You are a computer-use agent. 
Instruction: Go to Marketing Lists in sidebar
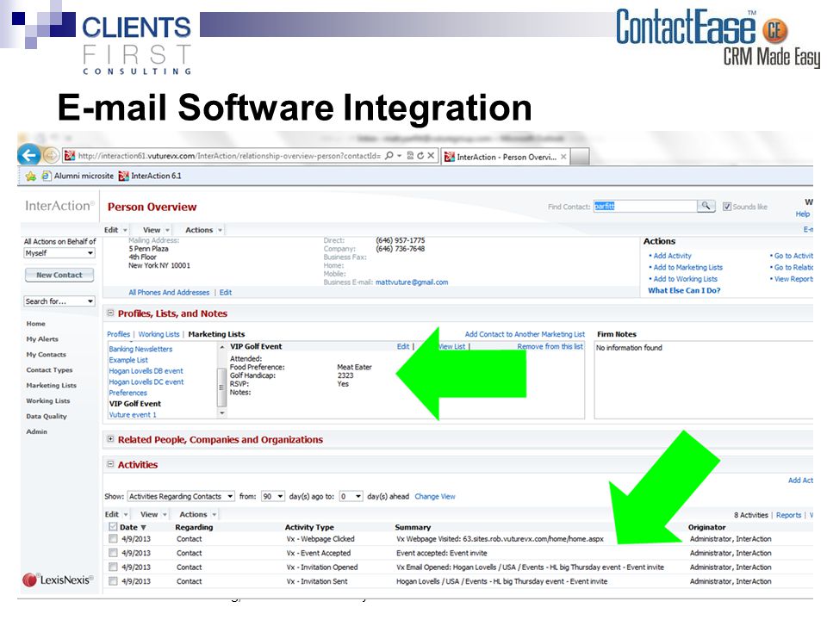tap(51, 386)
